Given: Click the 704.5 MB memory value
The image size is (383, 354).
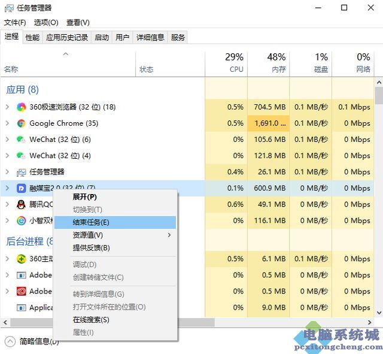Looking at the screenshot, I should (x=270, y=107).
